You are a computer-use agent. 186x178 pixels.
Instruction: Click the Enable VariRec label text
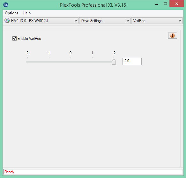29,39
